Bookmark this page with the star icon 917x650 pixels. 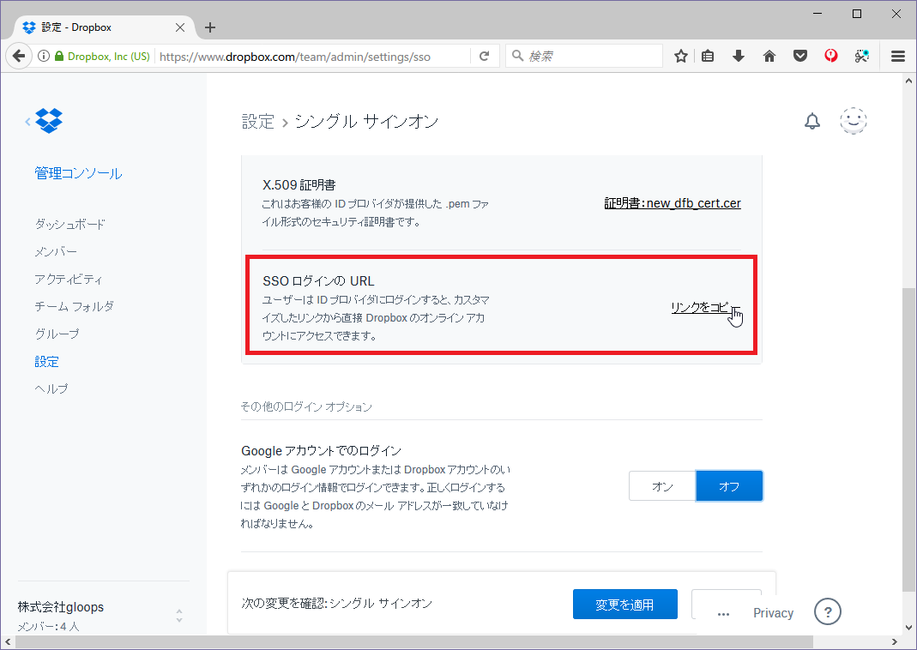(681, 56)
